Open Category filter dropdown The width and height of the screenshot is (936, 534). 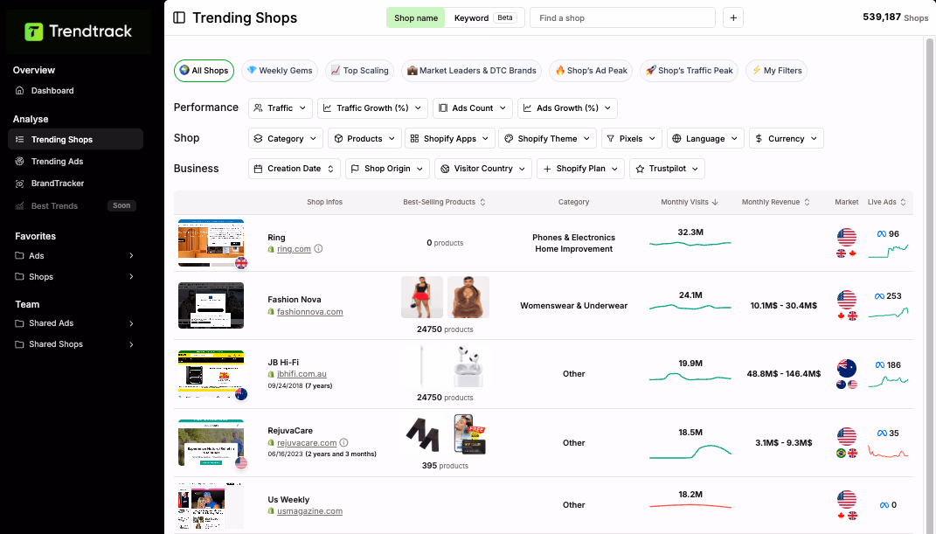coord(285,138)
